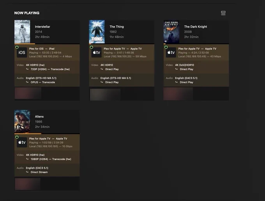The width and height of the screenshot is (265, 201).
Task: Click the green lock icon on The Thing session
Action: [x=92, y=47]
